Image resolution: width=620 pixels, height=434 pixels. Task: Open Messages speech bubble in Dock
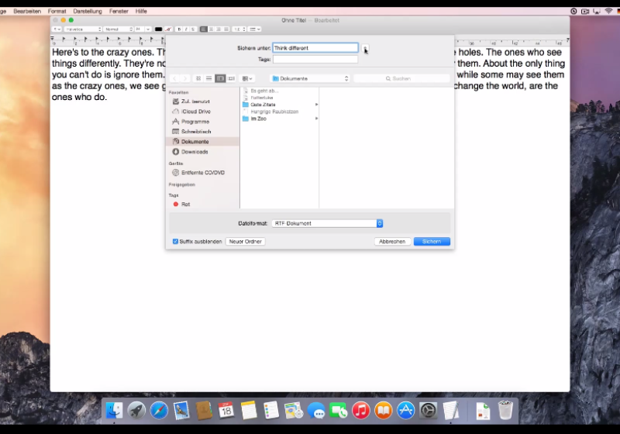(x=316, y=410)
